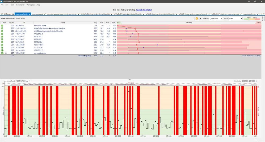265x142 pixels.
Task: Click the timeline slider at bottom
Action: [256, 140]
